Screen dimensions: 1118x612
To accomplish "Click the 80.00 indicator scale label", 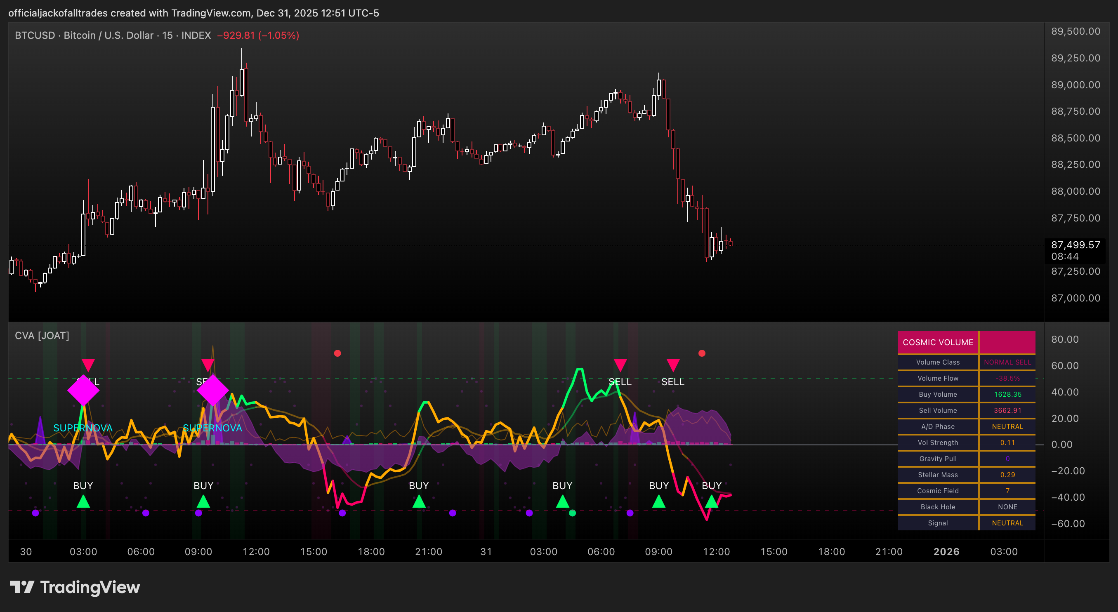I will [1065, 339].
